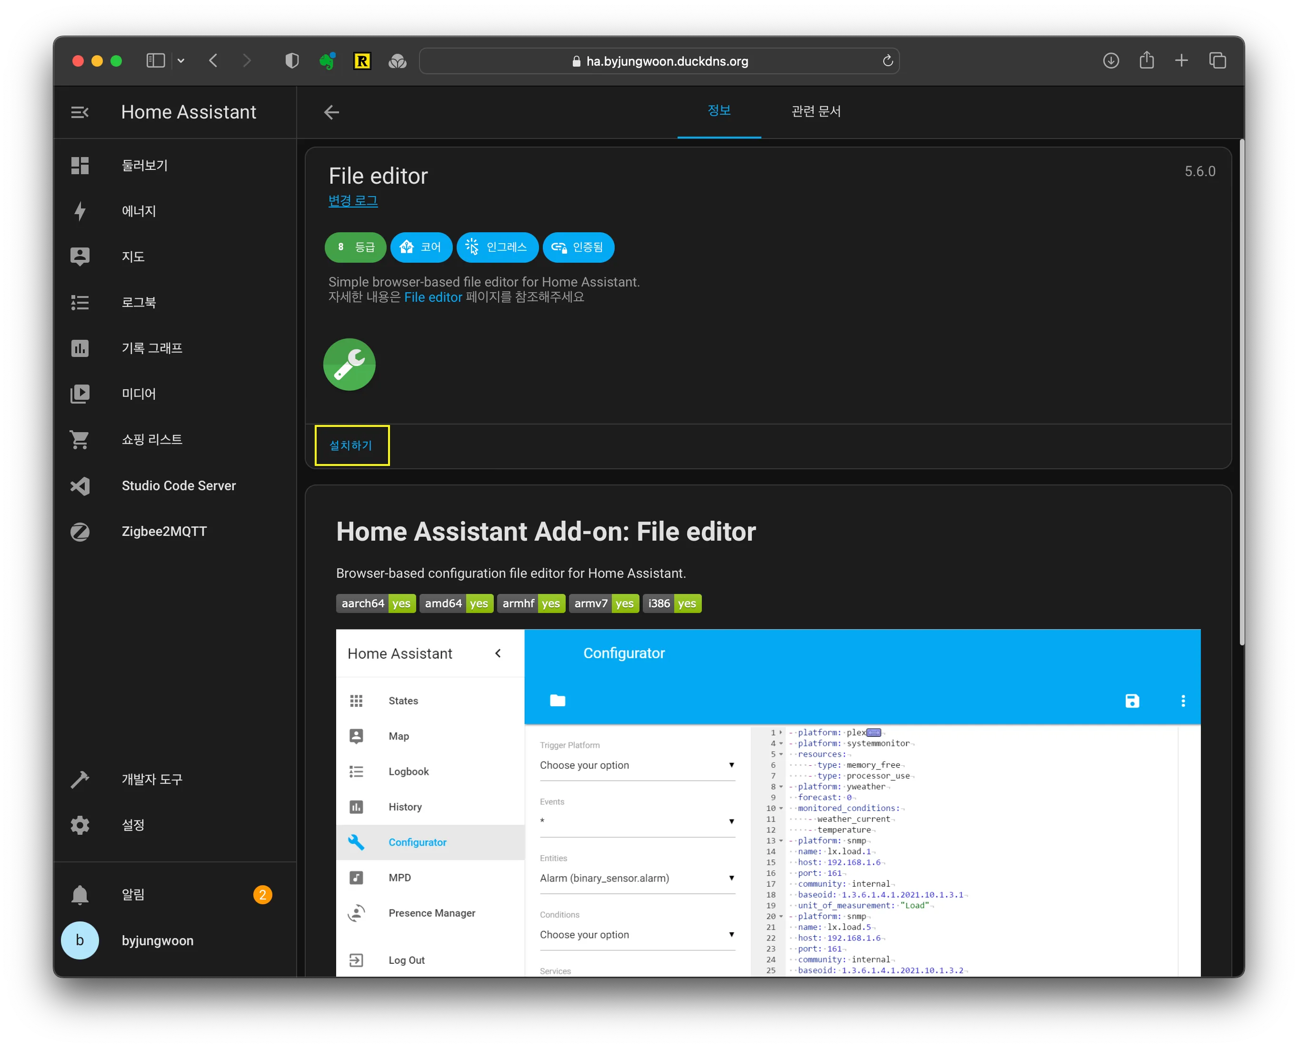This screenshot has height=1048, width=1298.
Task: Select Presence Manager in embedded menu
Action: click(430, 913)
